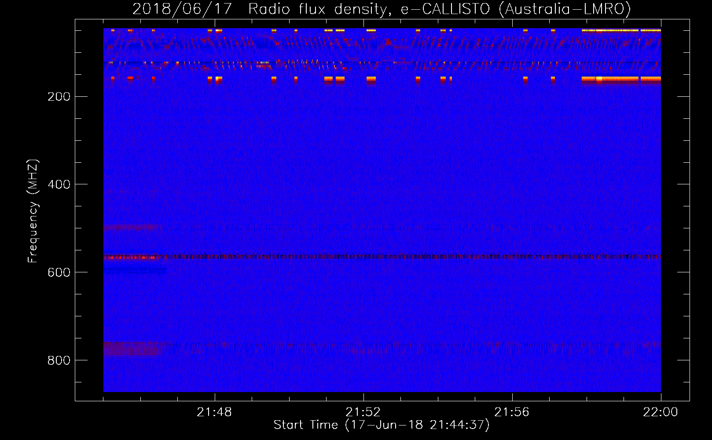Image resolution: width=712 pixels, height=440 pixels.
Task: Click the plot title date '2018/06/17'
Action: pos(182,9)
